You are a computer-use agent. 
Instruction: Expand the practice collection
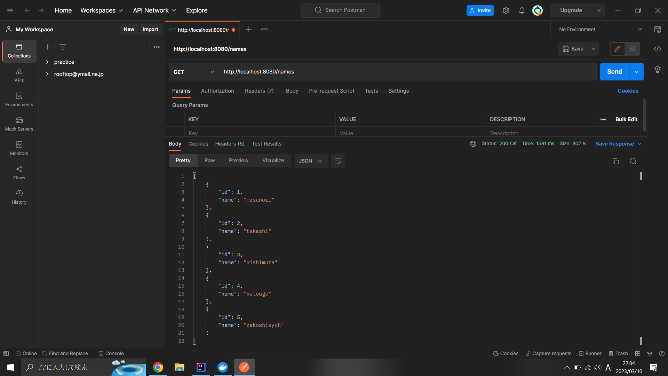47,62
